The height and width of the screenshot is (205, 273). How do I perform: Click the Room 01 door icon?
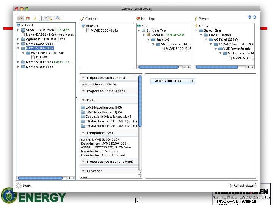point(149,35)
